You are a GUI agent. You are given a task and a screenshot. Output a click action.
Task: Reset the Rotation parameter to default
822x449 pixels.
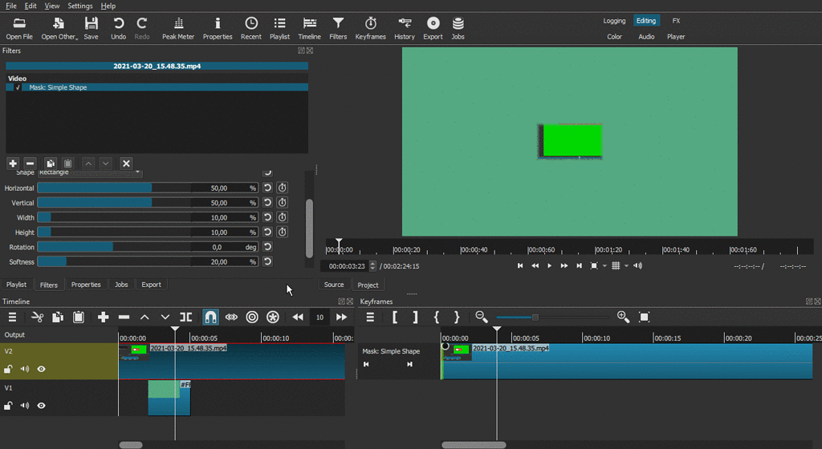point(267,247)
